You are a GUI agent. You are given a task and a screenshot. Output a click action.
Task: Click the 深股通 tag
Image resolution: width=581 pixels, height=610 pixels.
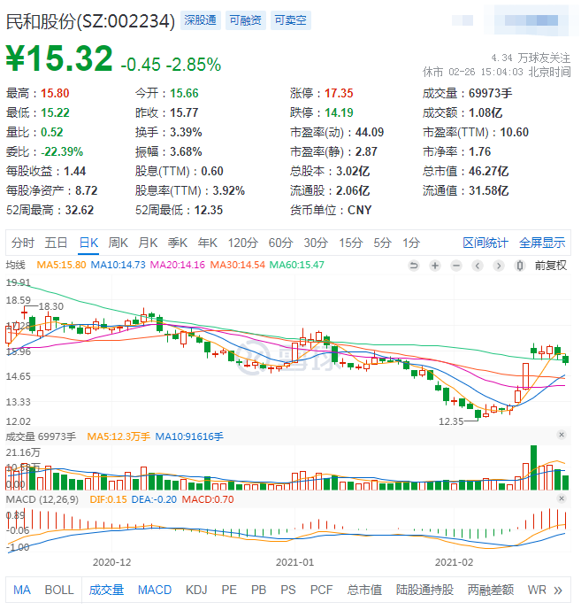pos(201,20)
